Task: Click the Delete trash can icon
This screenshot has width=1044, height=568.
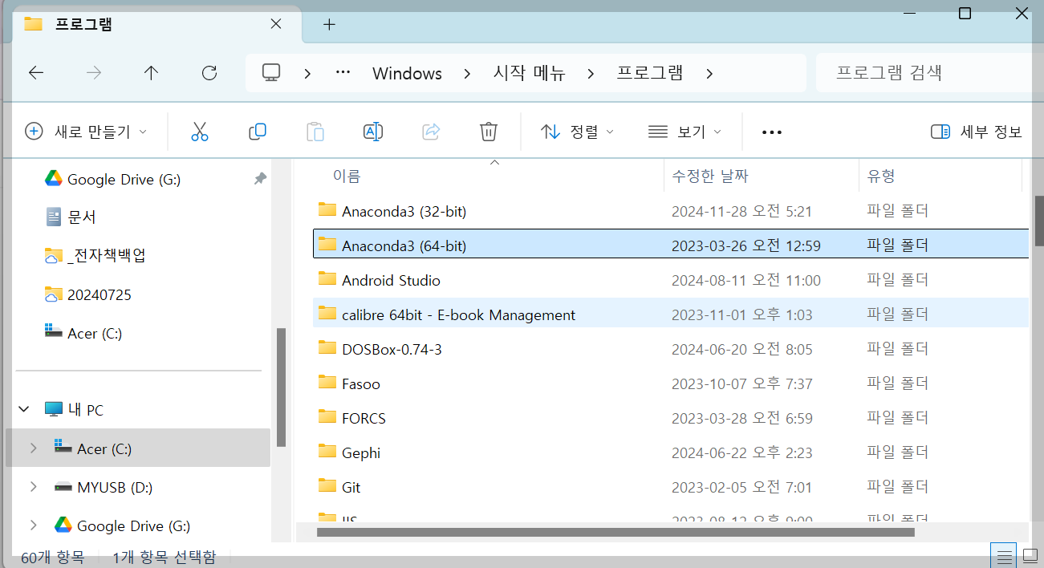Action: (489, 132)
